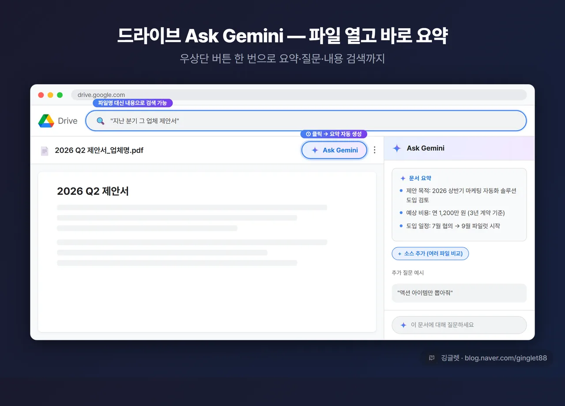Click the 제안 목적 summary bullet
The height and width of the screenshot is (406, 565).
(459, 195)
